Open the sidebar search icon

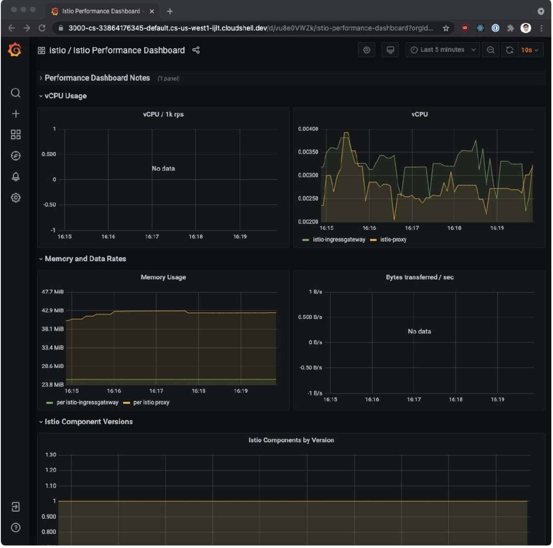15,93
